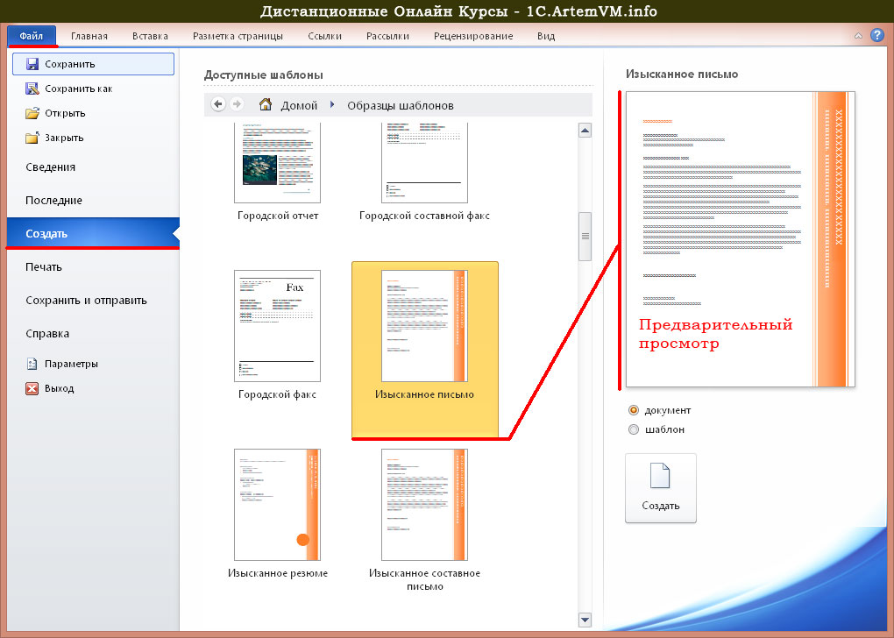The width and height of the screenshot is (894, 638).
Task: Open Help via question mark icon
Action: click(876, 35)
